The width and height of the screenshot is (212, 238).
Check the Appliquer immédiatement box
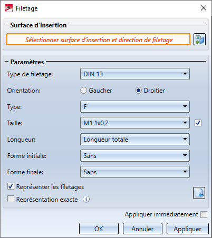(204, 214)
